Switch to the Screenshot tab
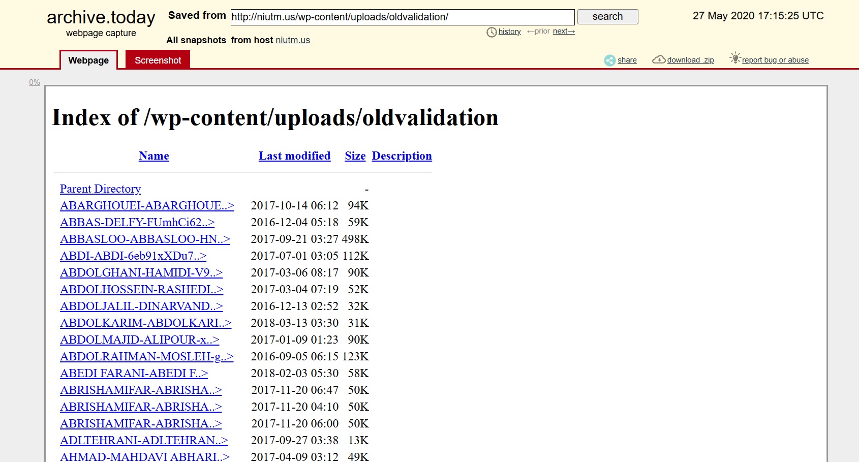859x462 pixels. [x=158, y=60]
